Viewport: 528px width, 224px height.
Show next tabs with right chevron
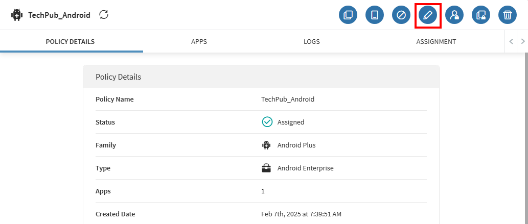click(x=522, y=41)
